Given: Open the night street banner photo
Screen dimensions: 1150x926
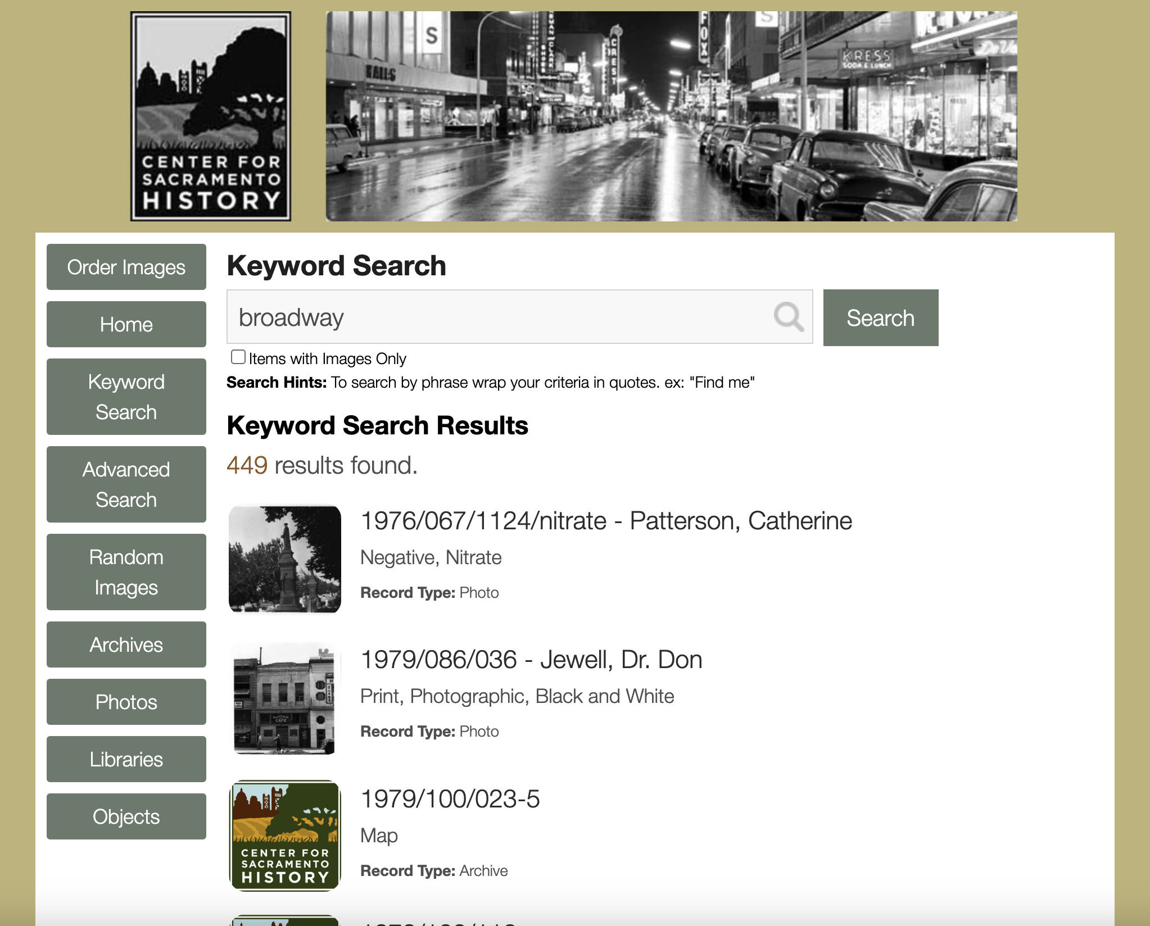Looking at the screenshot, I should tap(671, 116).
